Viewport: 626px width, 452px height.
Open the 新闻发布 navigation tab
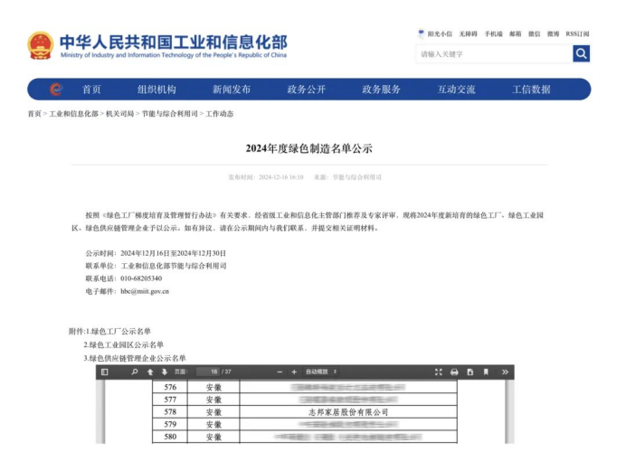point(232,89)
